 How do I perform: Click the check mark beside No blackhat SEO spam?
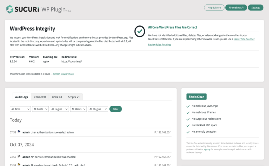coord(188,125)
